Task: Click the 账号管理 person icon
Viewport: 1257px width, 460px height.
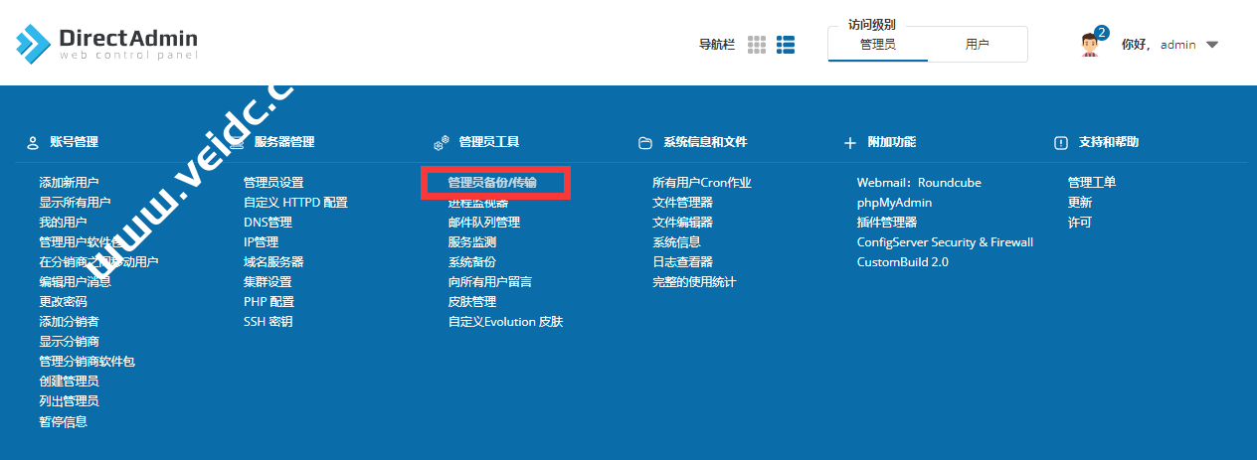Action: 33,143
